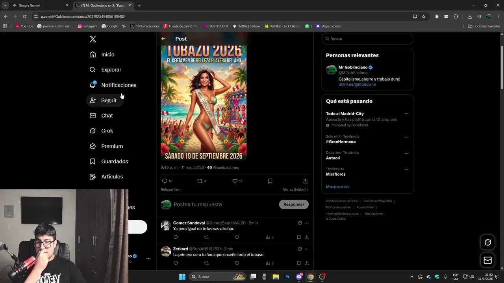Open more options for #GranHermano trend
Screen dimensions: 504x283
pyautogui.click(x=406, y=137)
